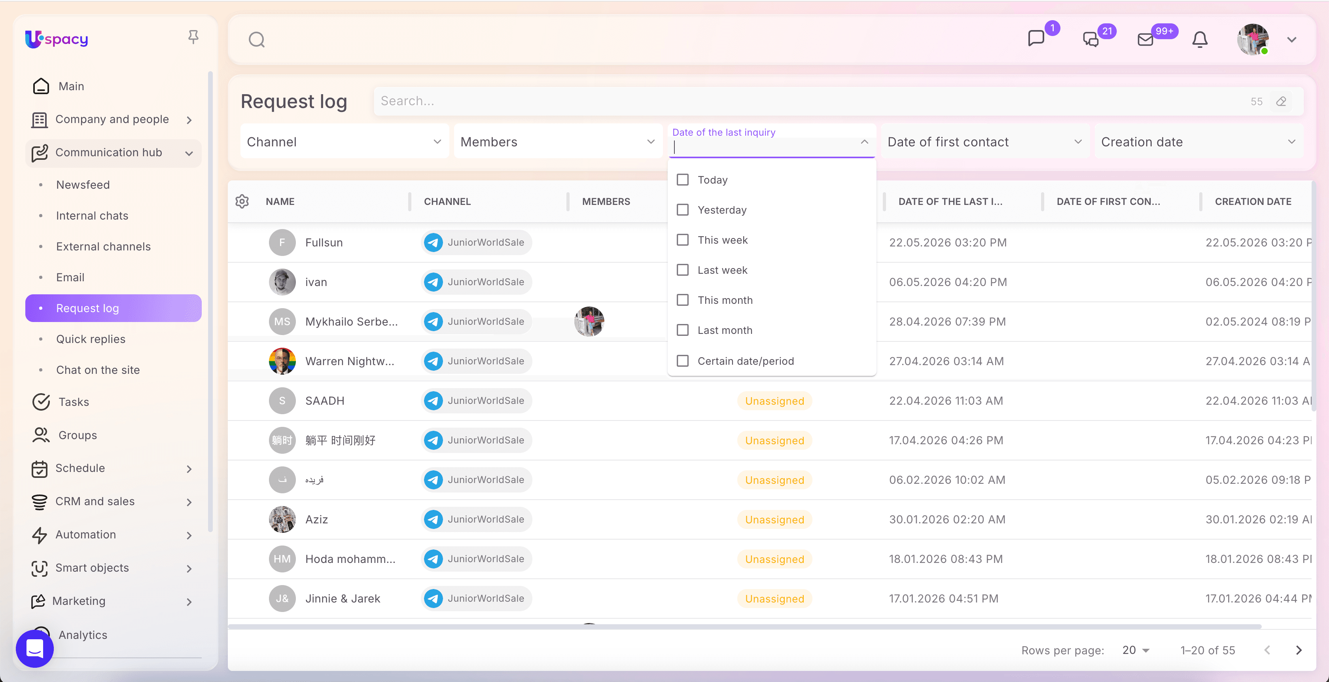1329x682 pixels.
Task: Click Marketing icon in sidebar
Action: (x=38, y=601)
